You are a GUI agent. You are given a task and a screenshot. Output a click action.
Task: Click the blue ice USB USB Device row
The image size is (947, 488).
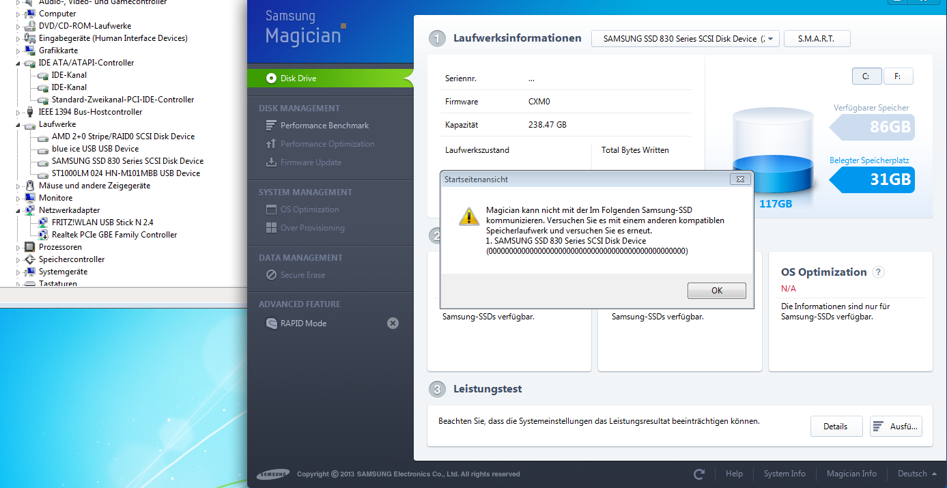pyautogui.click(x=95, y=149)
